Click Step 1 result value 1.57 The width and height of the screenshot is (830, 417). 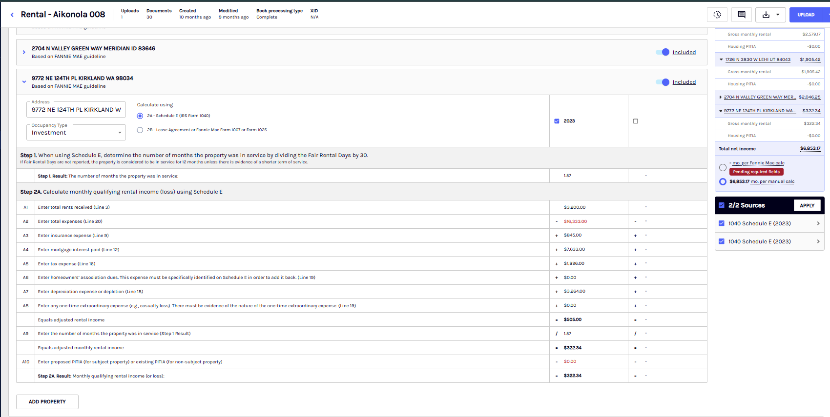(x=567, y=176)
